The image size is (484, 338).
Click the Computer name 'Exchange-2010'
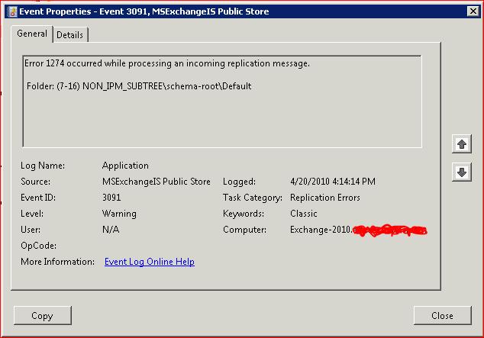321,230
